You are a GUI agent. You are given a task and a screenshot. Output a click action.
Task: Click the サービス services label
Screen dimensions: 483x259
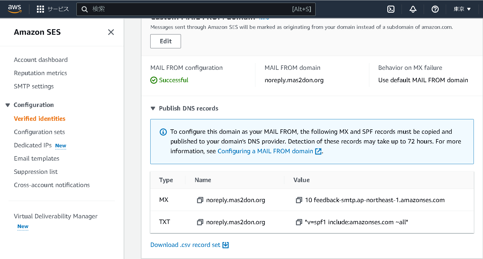(x=58, y=9)
